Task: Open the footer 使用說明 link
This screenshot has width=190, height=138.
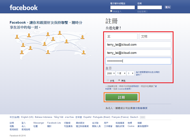Action: (26, 129)
